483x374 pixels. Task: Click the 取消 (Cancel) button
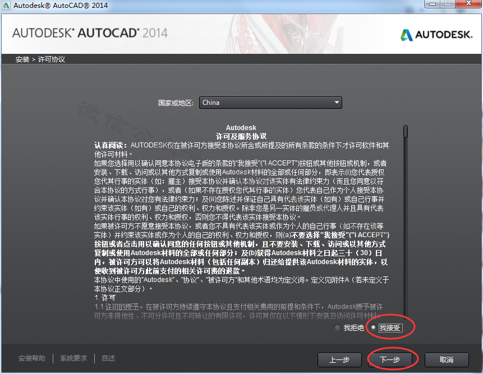[x=447, y=359]
